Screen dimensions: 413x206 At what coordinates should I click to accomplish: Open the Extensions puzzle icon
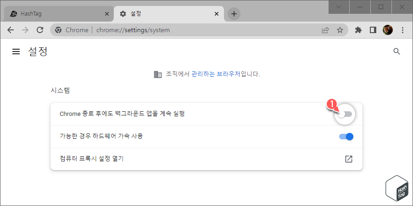coord(358,30)
